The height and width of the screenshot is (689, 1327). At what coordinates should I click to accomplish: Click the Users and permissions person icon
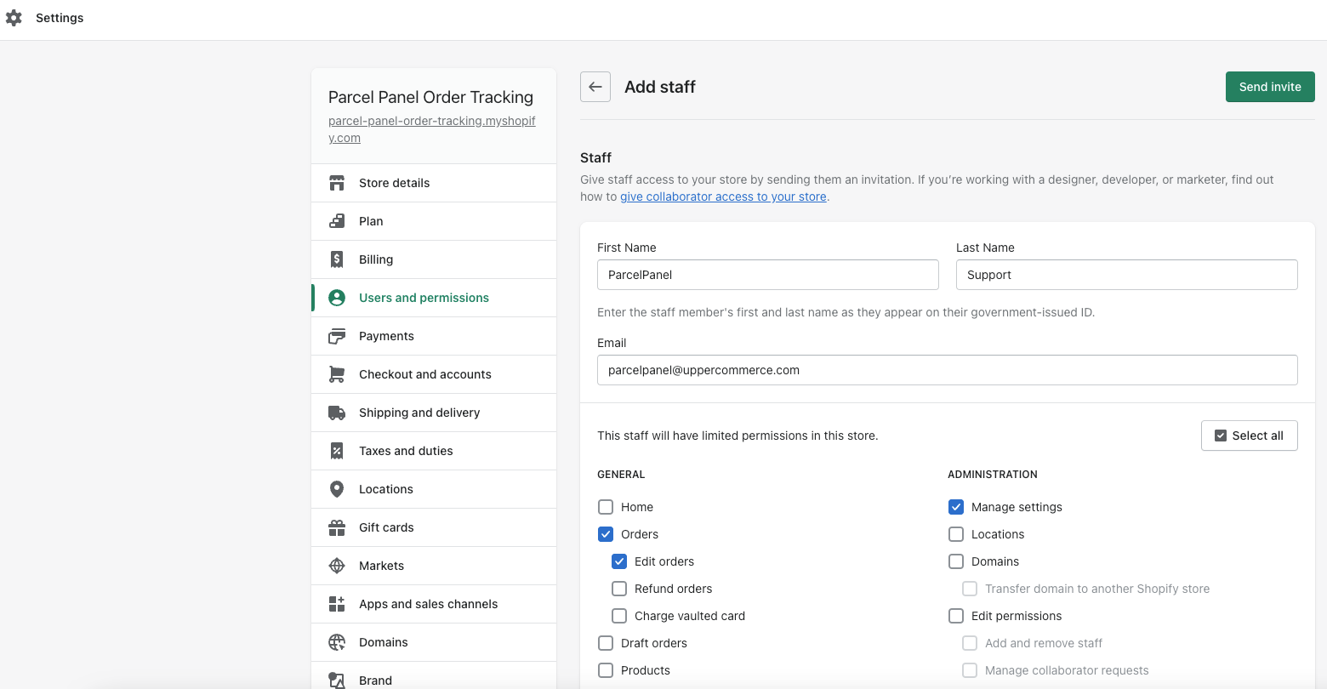point(337,298)
